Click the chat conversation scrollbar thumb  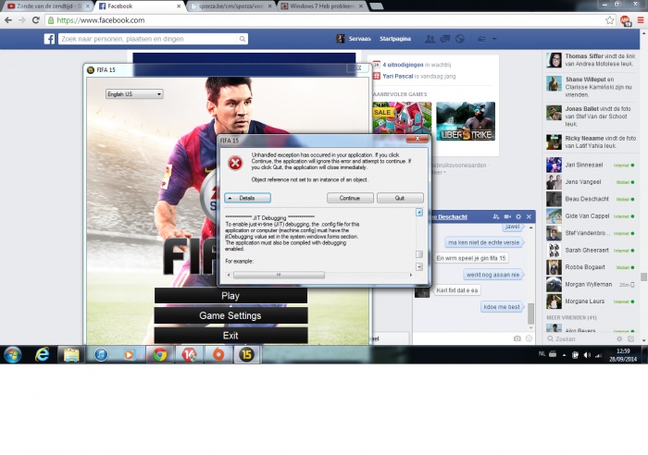pos(530,314)
